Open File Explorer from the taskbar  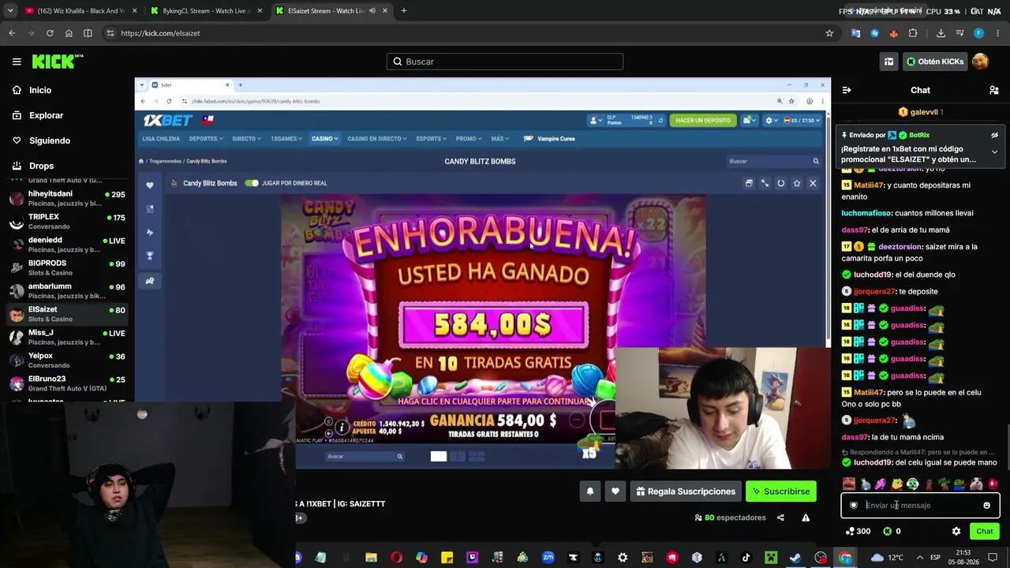(x=371, y=558)
